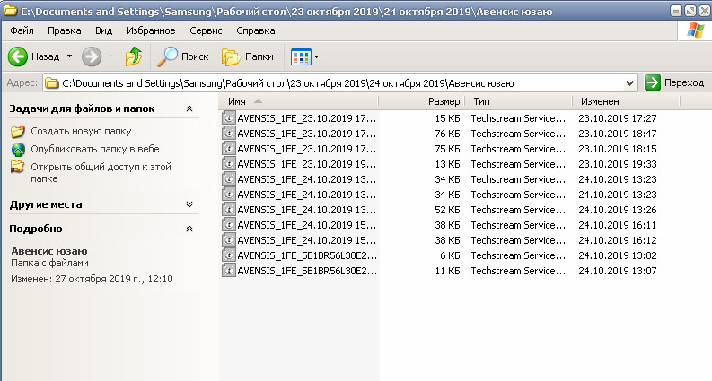This screenshot has width=712, height=381.
Task: Open the Views button dropdown arrow
Action: [317, 57]
